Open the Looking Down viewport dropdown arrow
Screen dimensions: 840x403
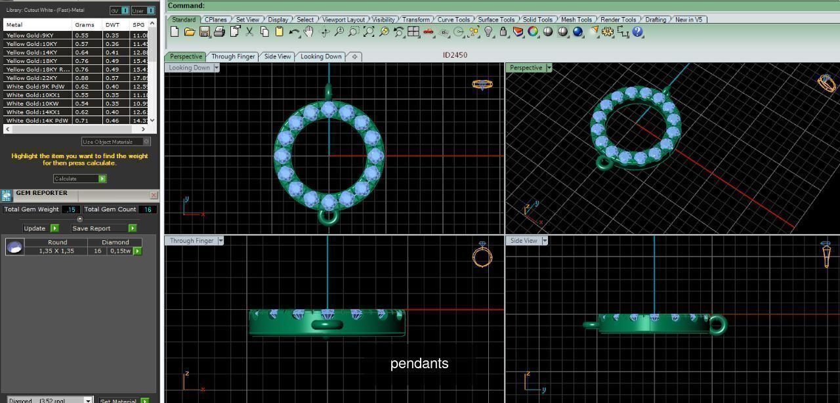point(217,68)
